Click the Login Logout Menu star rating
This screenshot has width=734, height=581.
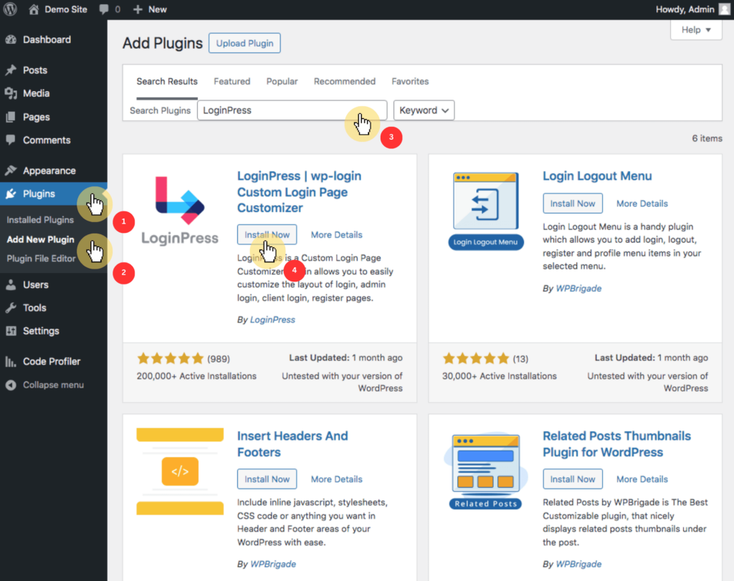tap(476, 359)
